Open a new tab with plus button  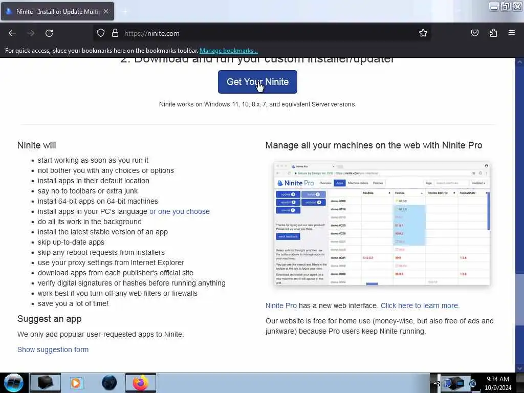[125, 11]
